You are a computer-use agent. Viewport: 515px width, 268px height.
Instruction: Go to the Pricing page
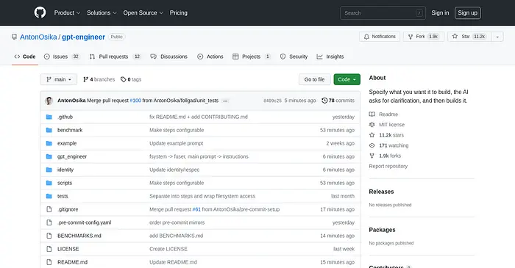(x=178, y=12)
